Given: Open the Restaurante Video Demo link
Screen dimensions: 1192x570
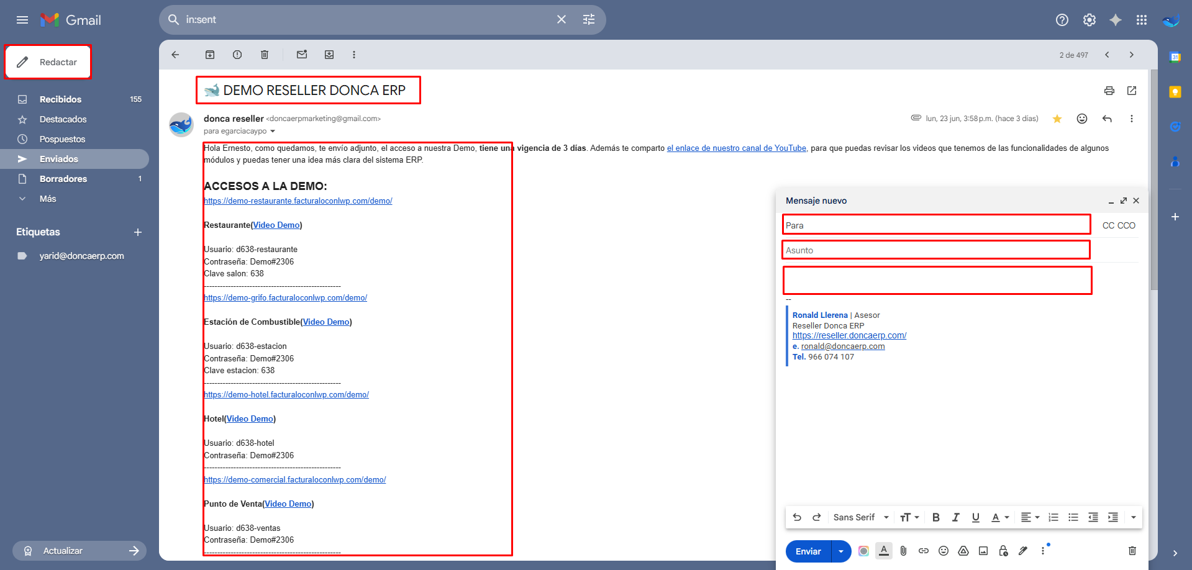Looking at the screenshot, I should coord(276,225).
